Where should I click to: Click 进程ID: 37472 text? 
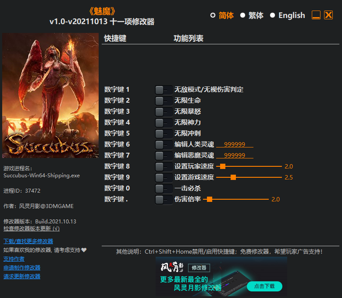click(x=22, y=191)
